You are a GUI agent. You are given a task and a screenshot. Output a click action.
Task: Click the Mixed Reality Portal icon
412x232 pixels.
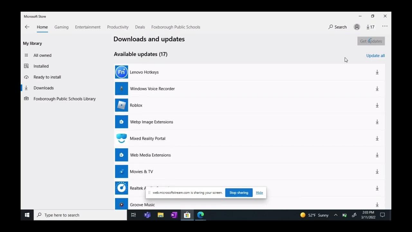click(121, 139)
